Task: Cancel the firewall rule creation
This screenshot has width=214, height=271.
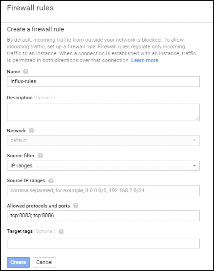Action: tap(44, 262)
